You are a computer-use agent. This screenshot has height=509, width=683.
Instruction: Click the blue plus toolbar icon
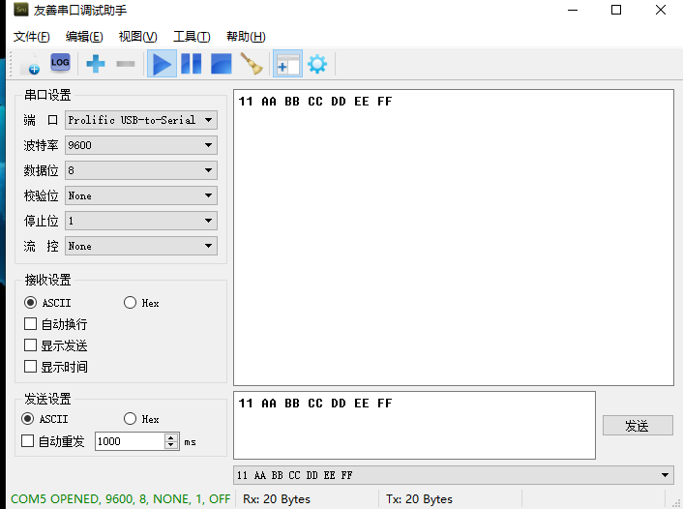[96, 64]
